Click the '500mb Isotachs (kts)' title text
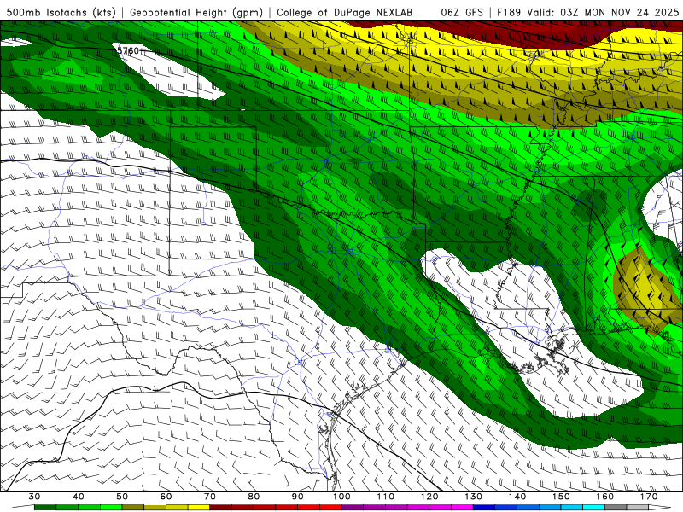Viewport: 683px width, 512px height. [x=60, y=12]
